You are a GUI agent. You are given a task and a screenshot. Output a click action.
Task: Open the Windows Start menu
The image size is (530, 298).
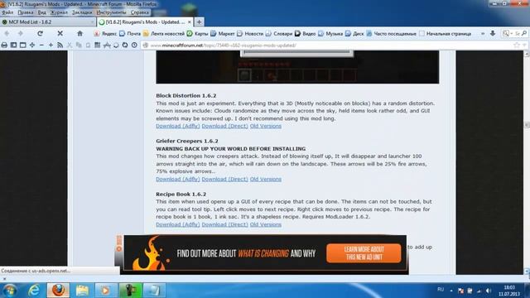pos(10,291)
